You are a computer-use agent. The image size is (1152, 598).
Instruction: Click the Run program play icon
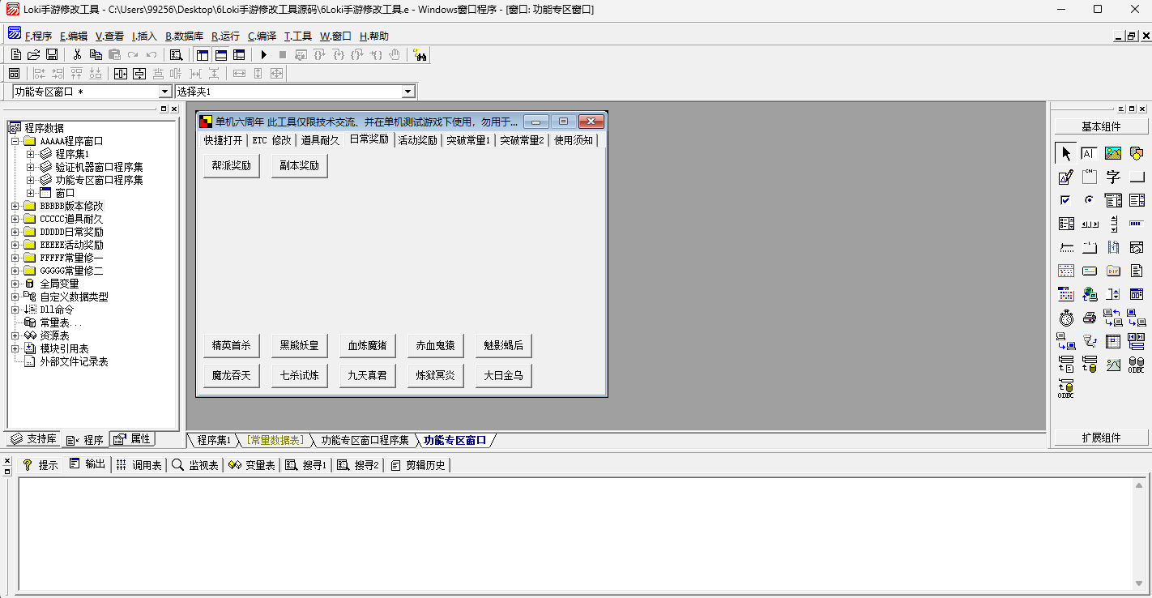(x=263, y=55)
